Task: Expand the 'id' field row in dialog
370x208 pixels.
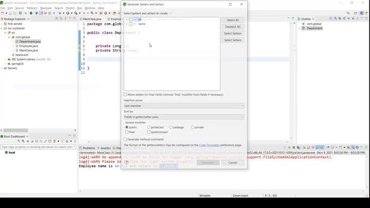Action: (127, 20)
